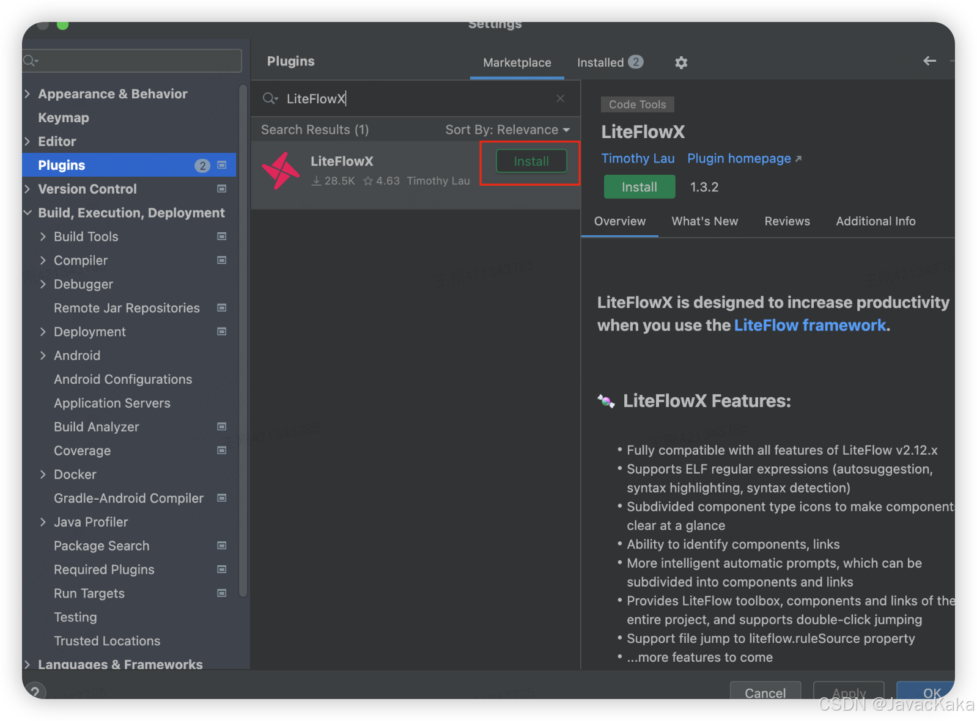Click the settings tree scrollbar
This screenshot has height=721, width=977.
tap(243, 340)
